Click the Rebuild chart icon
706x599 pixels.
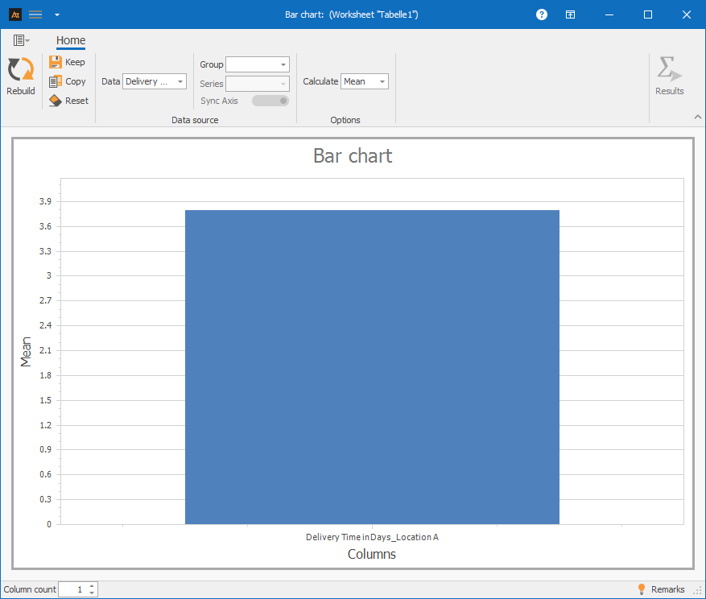[21, 70]
